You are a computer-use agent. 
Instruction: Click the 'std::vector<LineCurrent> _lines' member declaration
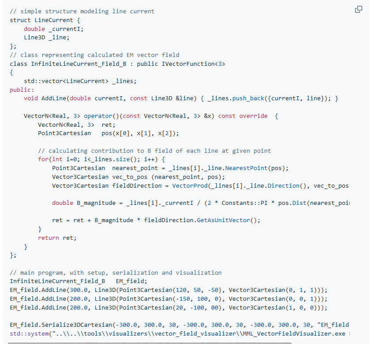pos(80,81)
